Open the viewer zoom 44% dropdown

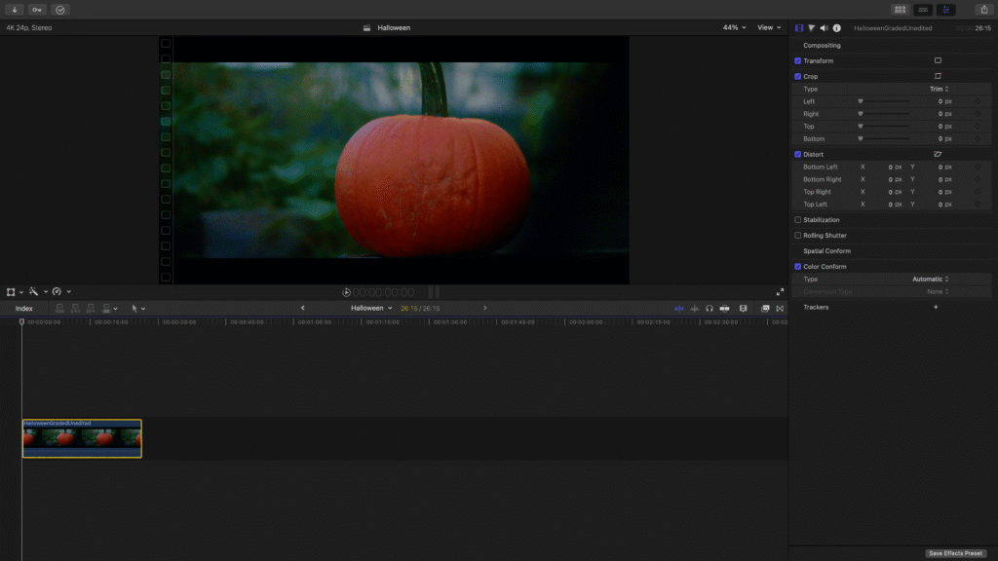pos(734,28)
